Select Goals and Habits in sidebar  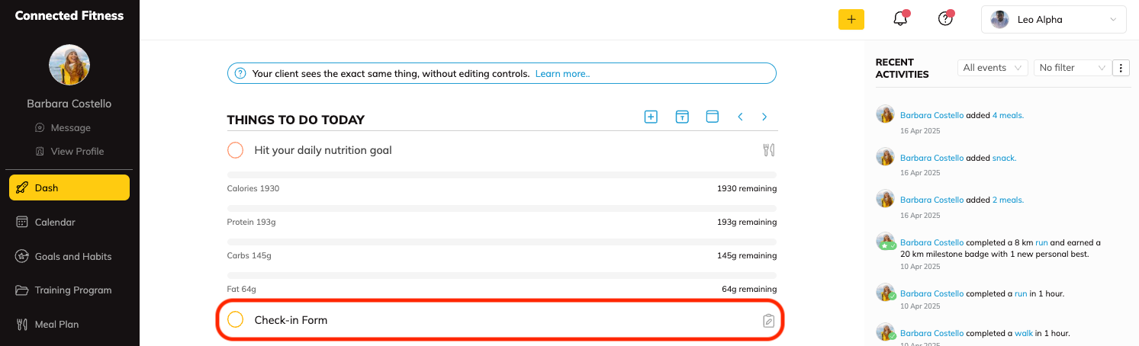coord(72,257)
